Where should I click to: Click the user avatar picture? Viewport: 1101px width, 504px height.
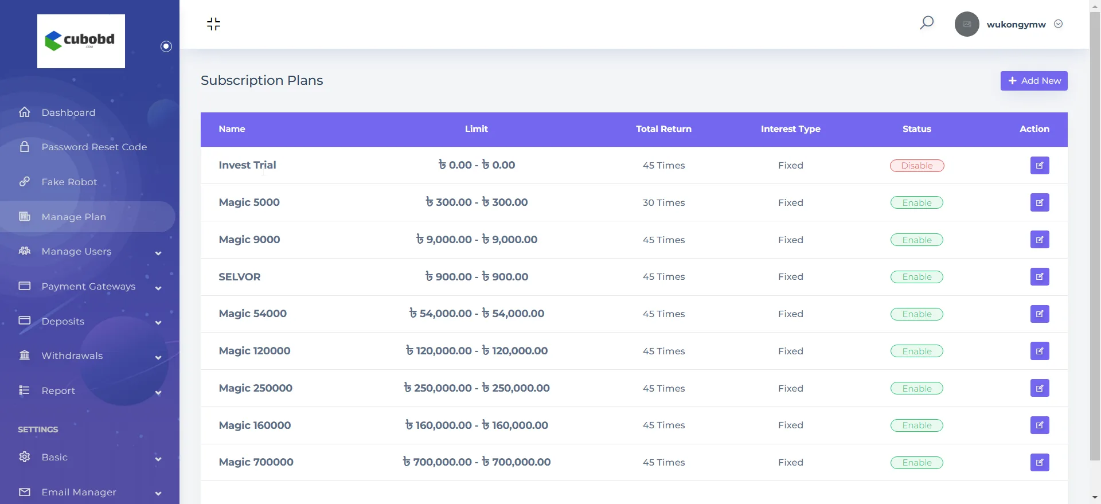coord(966,24)
